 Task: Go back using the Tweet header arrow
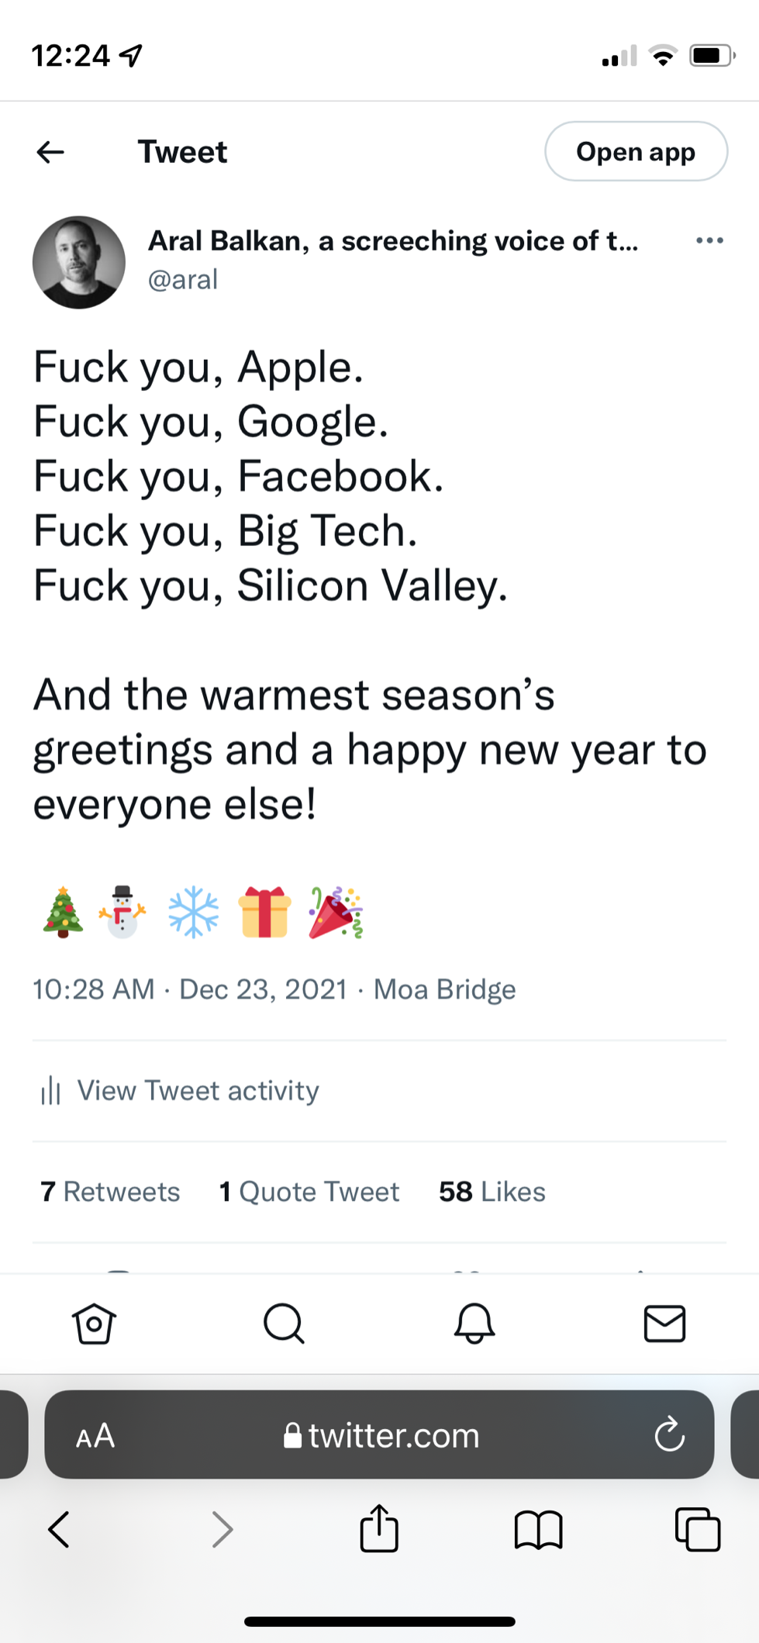(50, 152)
